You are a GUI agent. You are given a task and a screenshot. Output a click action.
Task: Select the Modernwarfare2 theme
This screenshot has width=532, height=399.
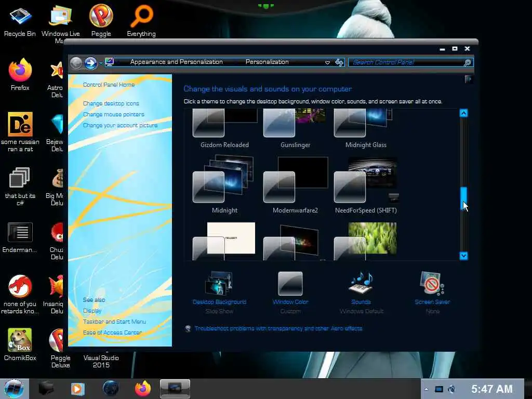295,185
